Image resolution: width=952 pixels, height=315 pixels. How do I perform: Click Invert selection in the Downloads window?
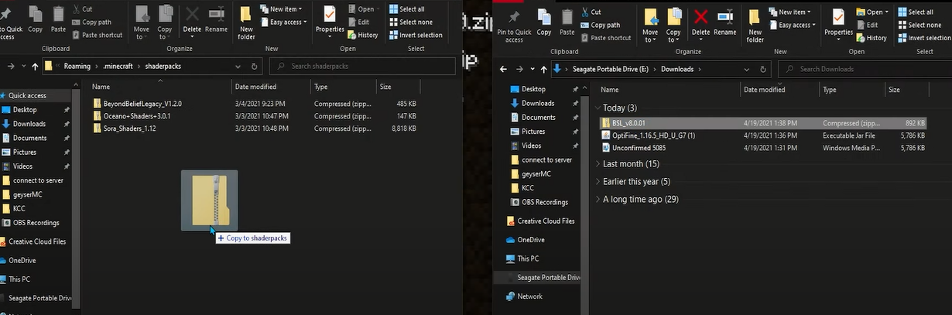point(924,37)
